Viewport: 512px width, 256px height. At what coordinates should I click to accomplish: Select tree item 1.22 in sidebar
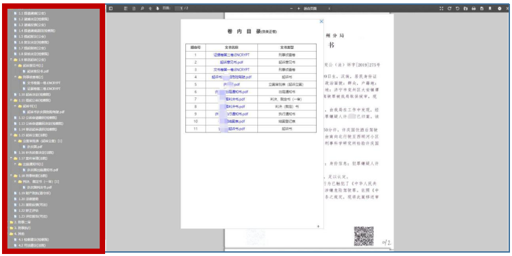coord(28,210)
